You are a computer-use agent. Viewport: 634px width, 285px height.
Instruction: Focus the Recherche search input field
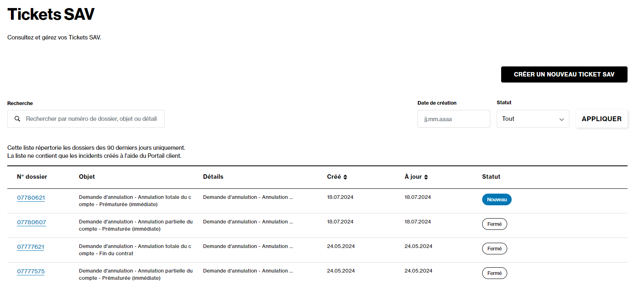tap(86, 119)
